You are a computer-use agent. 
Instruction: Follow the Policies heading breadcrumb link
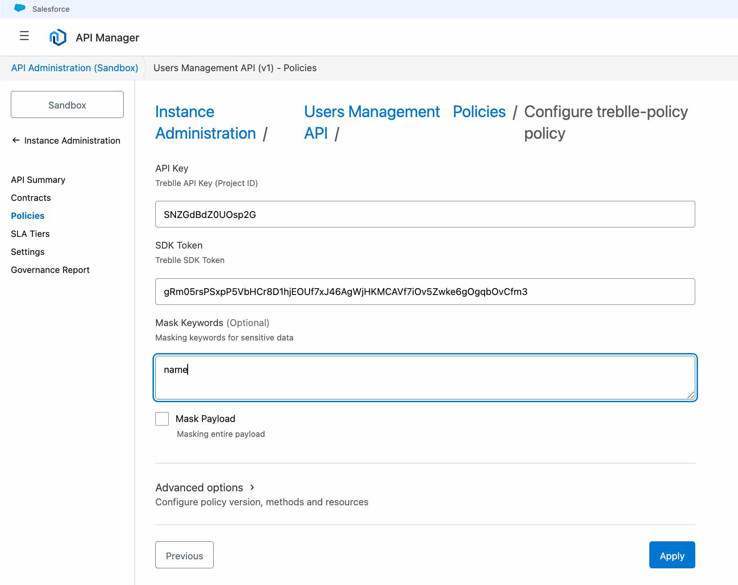(479, 112)
